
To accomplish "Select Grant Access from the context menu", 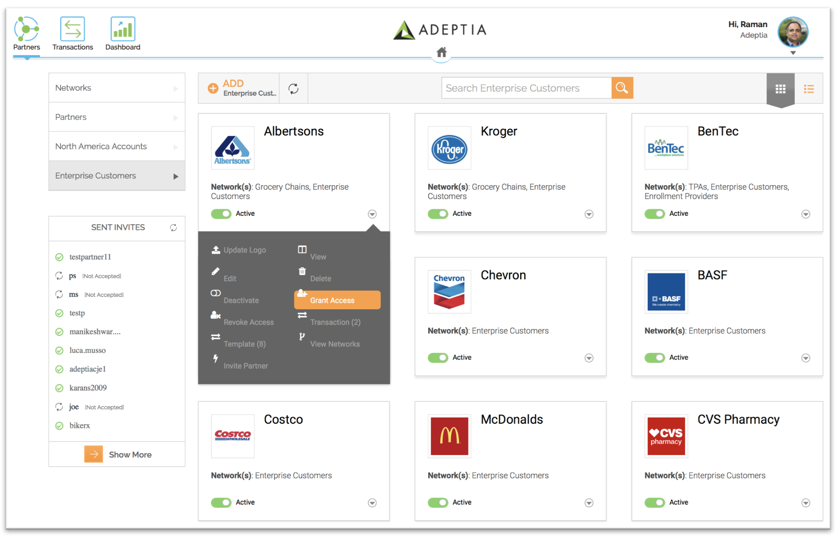I will click(337, 300).
